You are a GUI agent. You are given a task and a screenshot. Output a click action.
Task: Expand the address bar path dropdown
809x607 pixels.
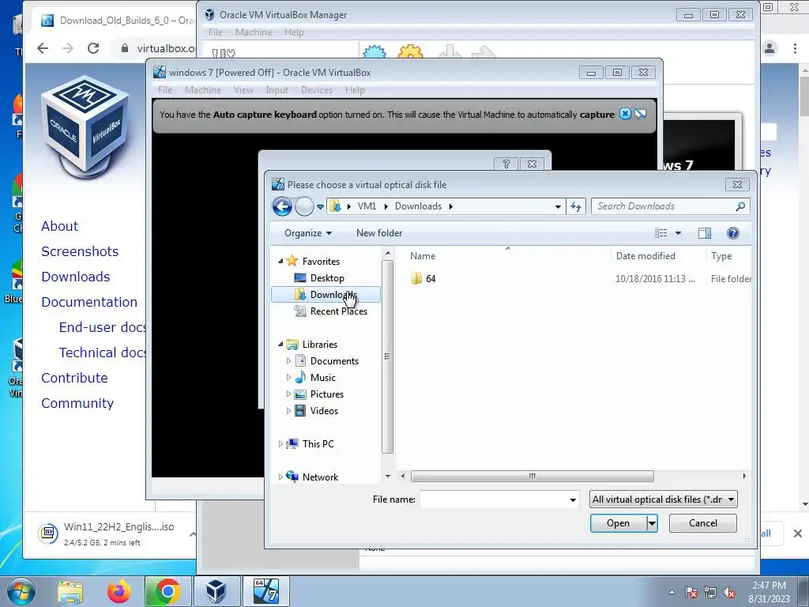click(x=558, y=206)
